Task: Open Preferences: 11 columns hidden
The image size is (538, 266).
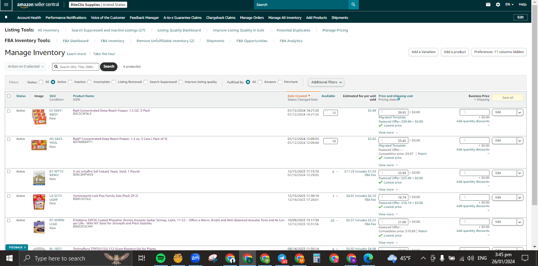Action: [499, 52]
